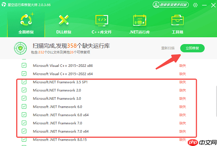Image resolution: width=217 pixels, height=146 pixels.
Task: Uncheck Microsoft.NET Framework 3.0
Action: [24, 98]
